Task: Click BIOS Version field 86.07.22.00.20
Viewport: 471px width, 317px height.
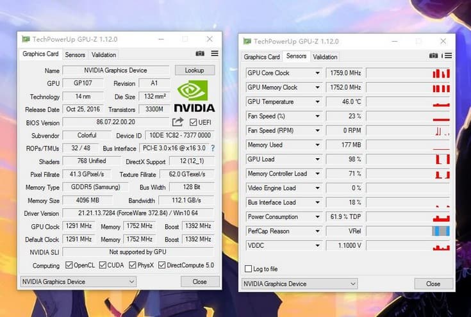Action: pos(115,122)
